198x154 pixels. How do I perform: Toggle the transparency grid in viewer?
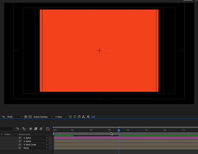30,117
